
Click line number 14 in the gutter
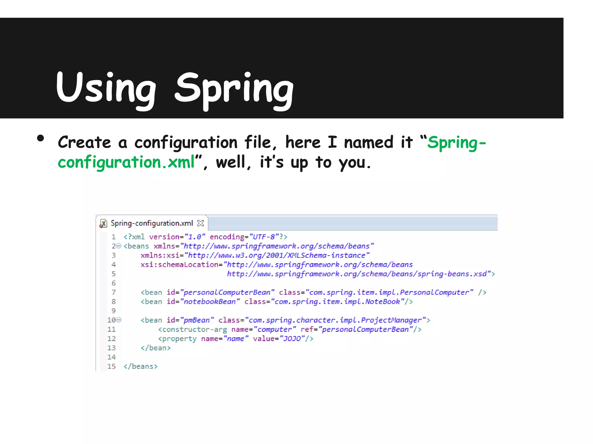[x=111, y=357]
